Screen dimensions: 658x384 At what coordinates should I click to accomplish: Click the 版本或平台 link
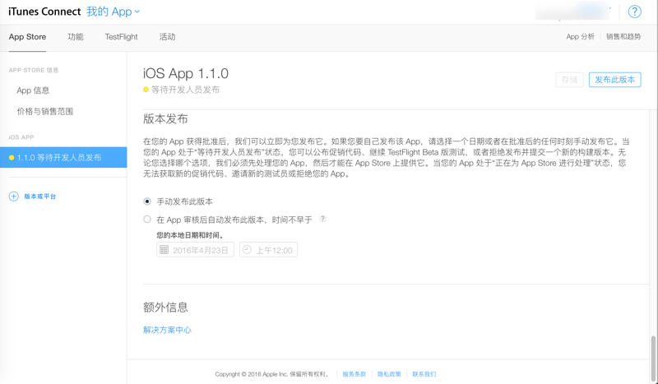coord(39,196)
